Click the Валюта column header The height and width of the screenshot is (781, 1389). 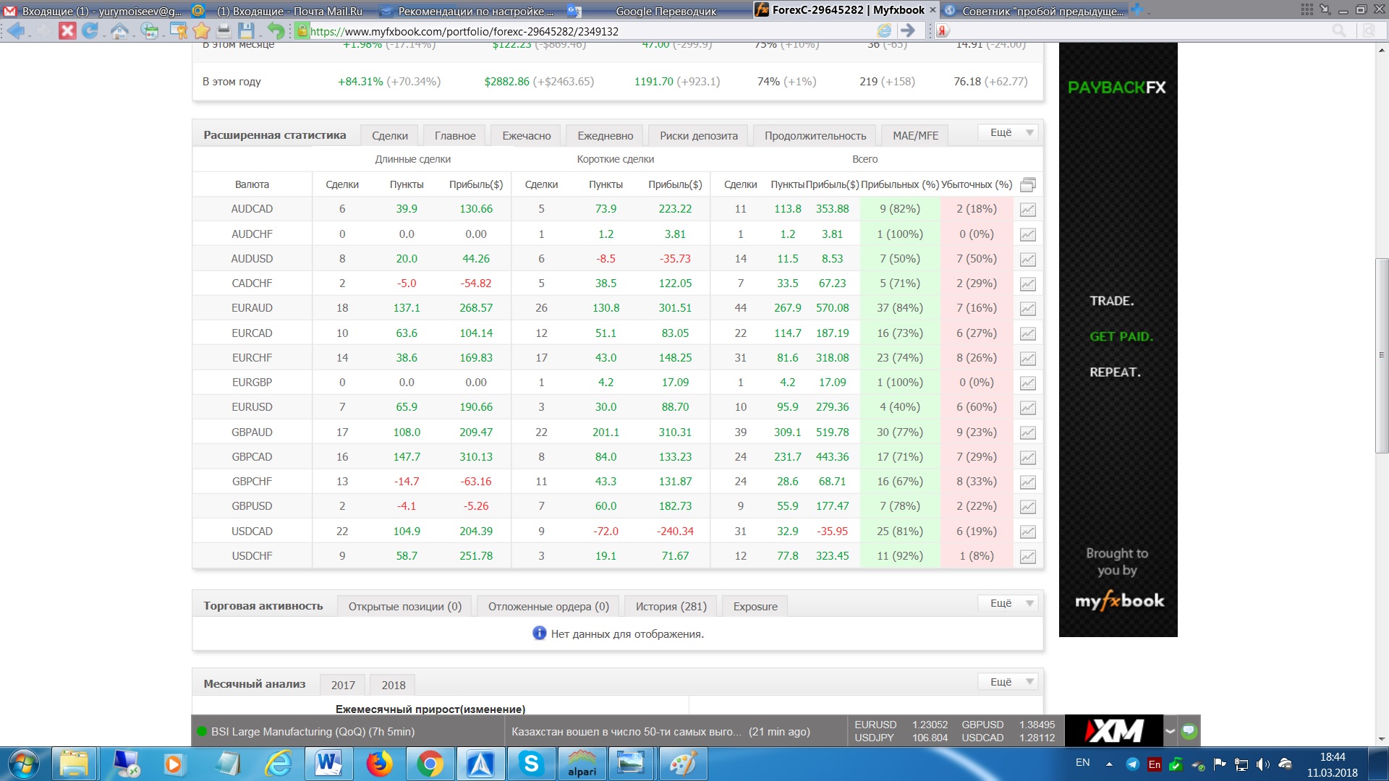click(x=252, y=184)
